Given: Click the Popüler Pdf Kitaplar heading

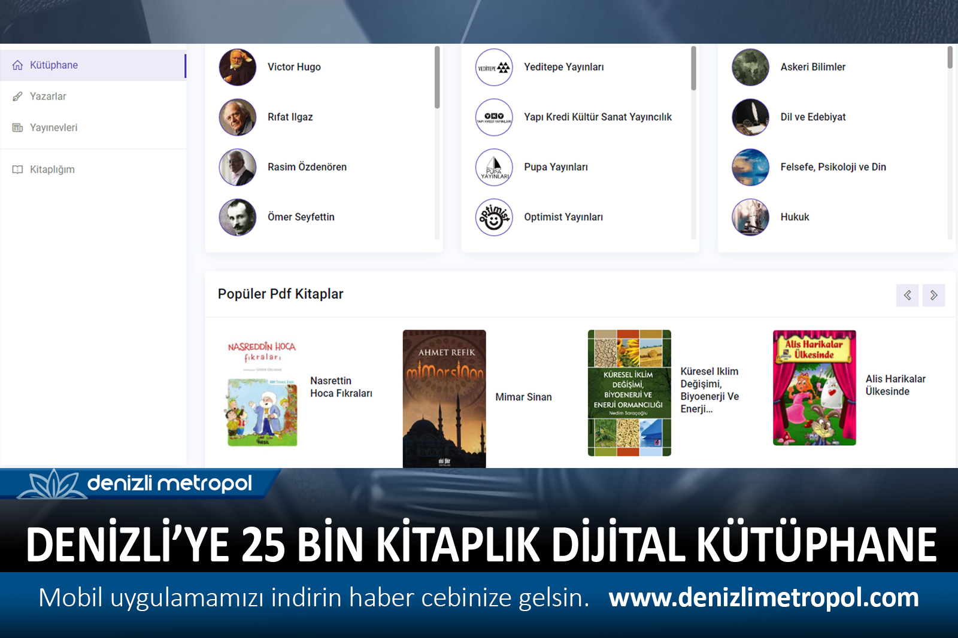Looking at the screenshot, I should pos(281,294).
